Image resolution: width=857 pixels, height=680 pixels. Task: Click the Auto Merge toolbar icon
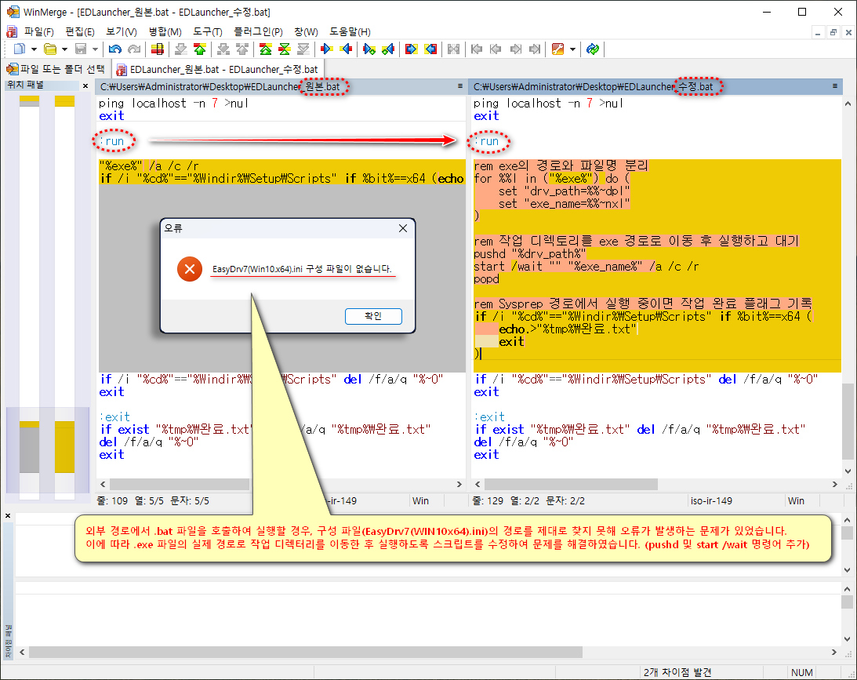[x=454, y=49]
